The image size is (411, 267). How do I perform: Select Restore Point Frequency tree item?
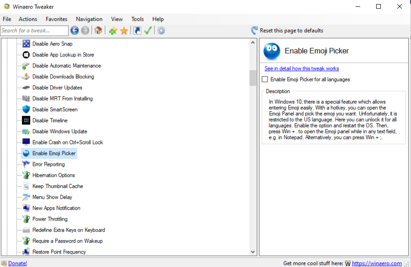pos(59,252)
